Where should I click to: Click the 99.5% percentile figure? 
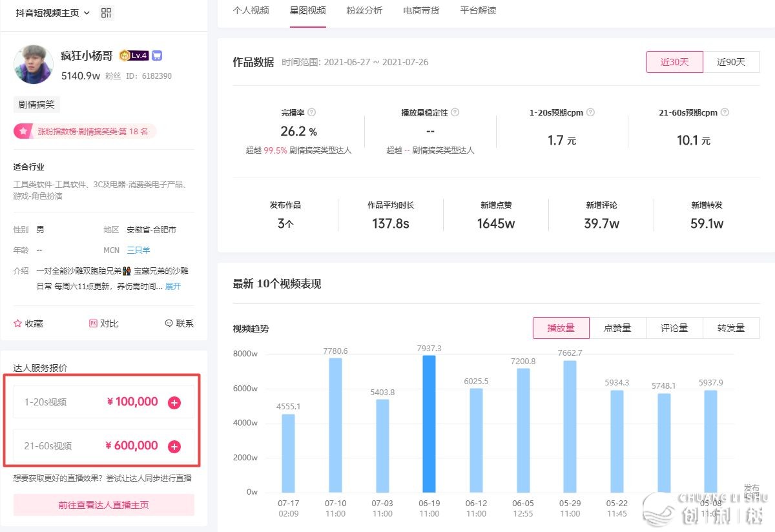[275, 150]
